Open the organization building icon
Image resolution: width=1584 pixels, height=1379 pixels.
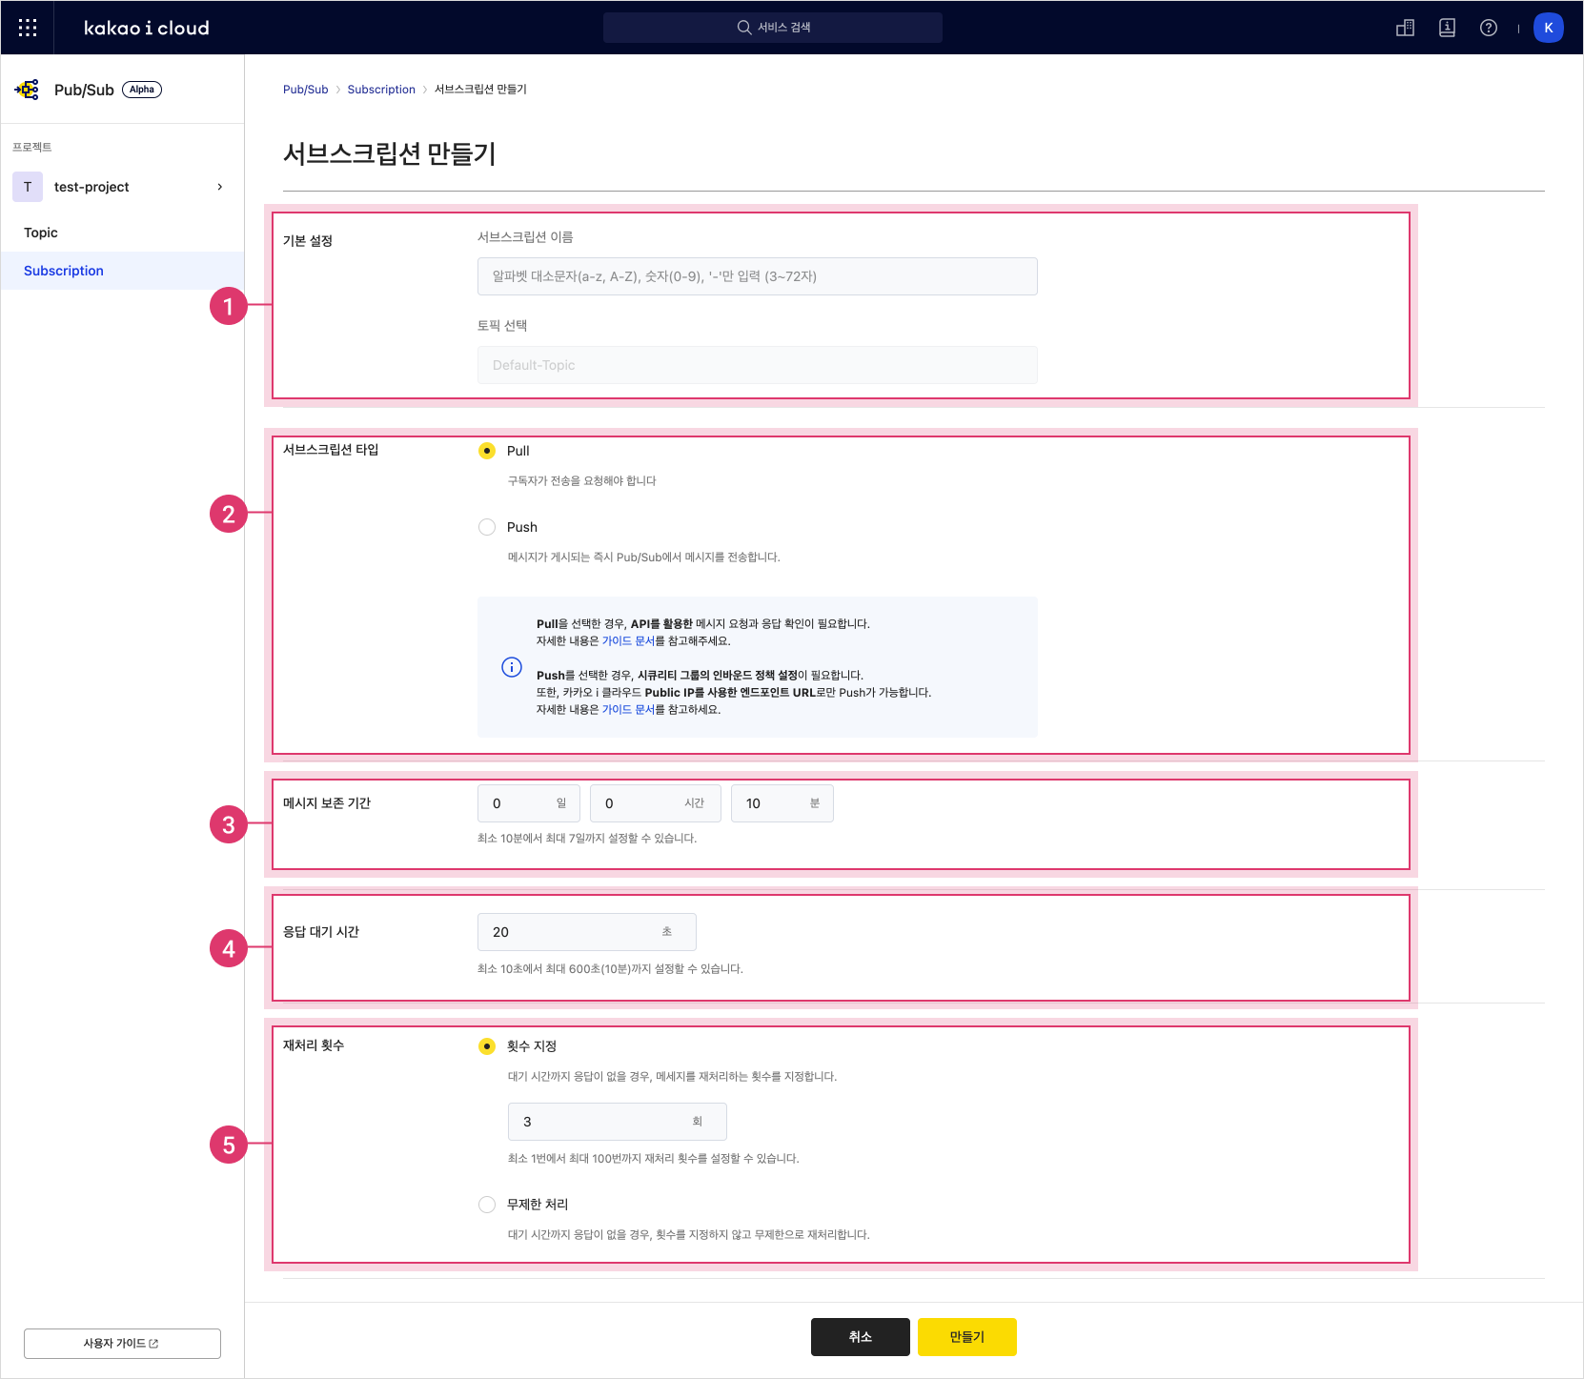coord(1405,28)
